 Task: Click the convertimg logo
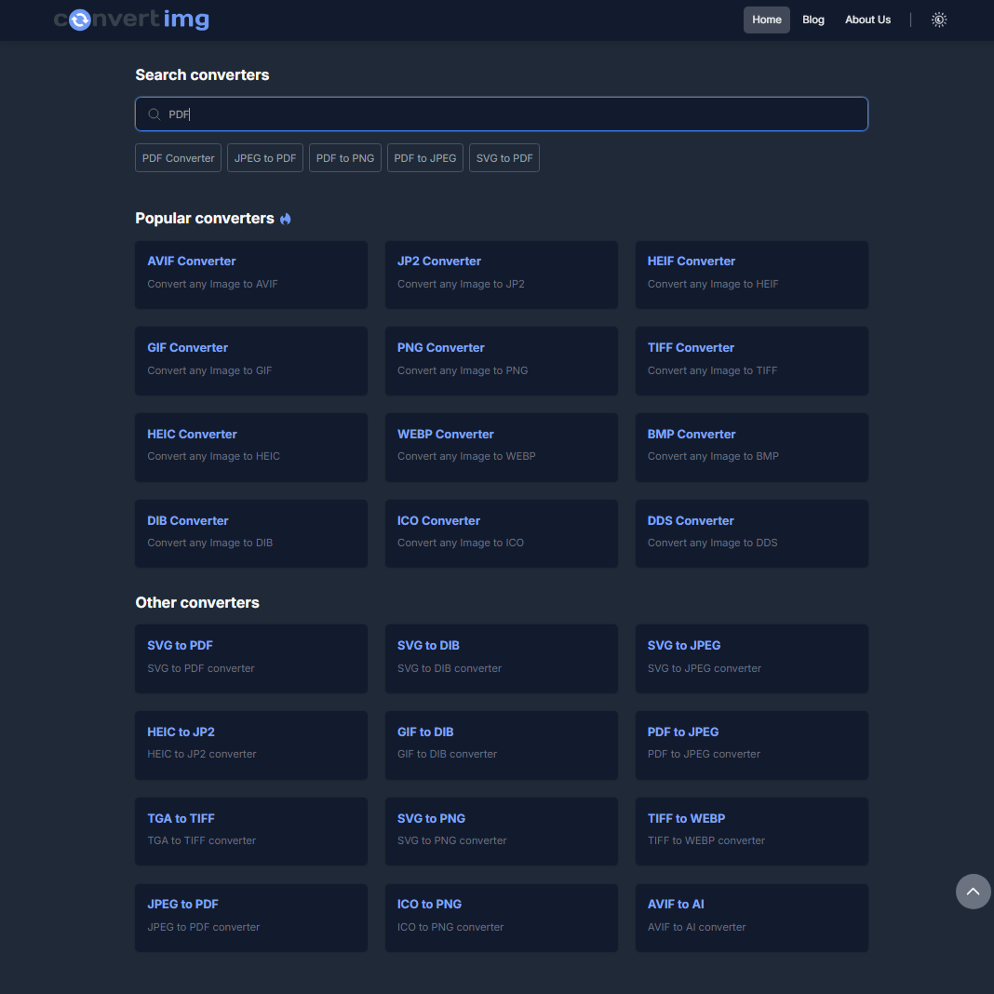pos(130,19)
